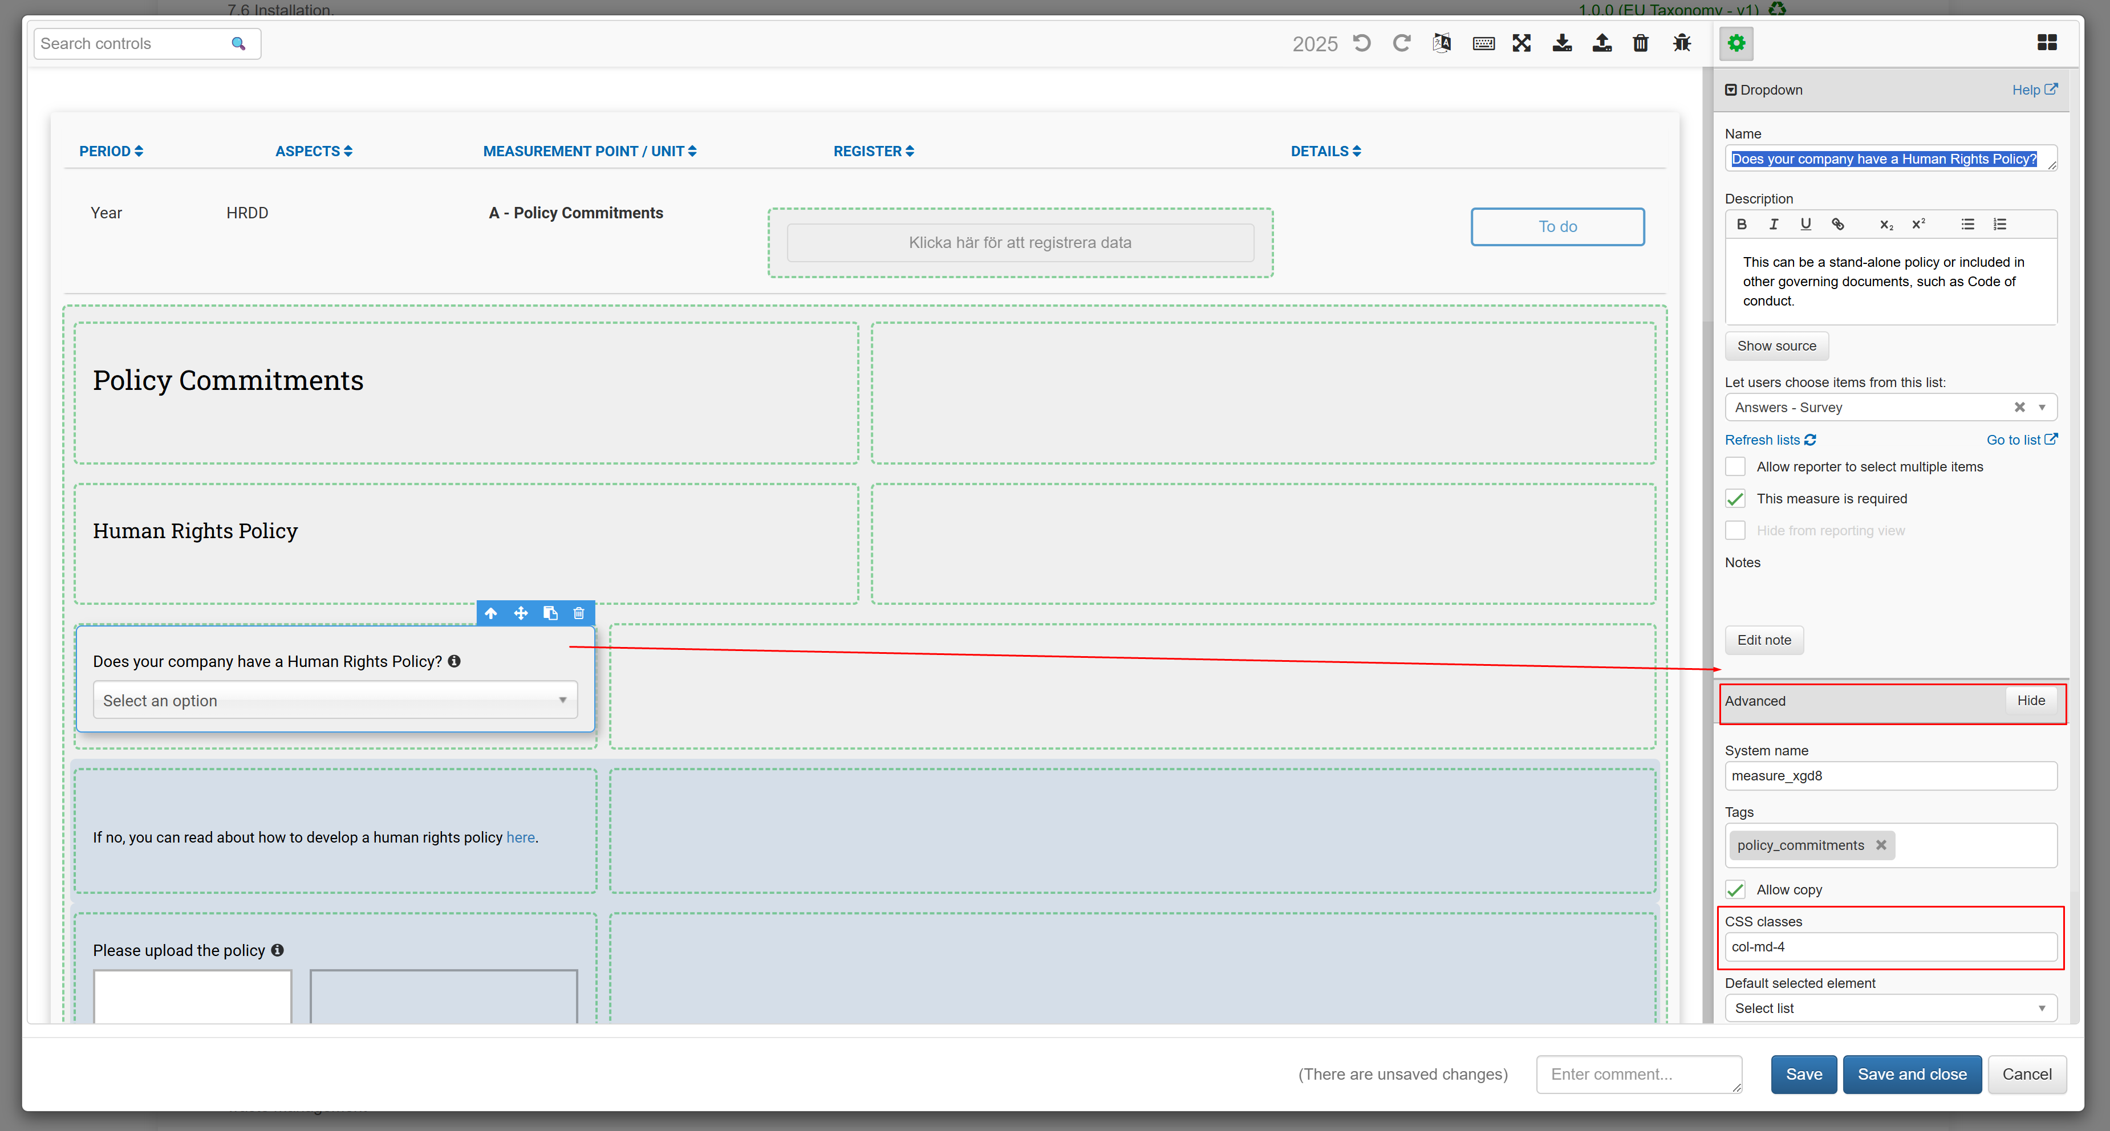Open the Select an option dropdown
This screenshot has height=1131, width=2110.
335,700
